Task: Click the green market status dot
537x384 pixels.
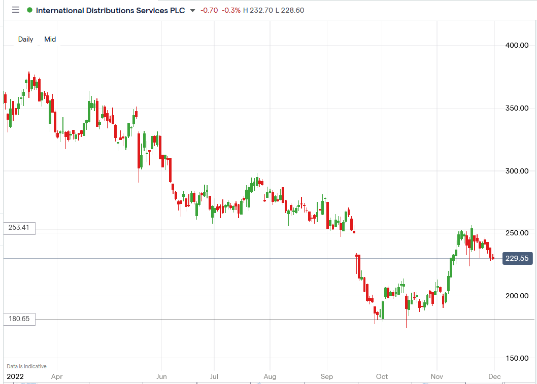Action: pyautogui.click(x=30, y=10)
